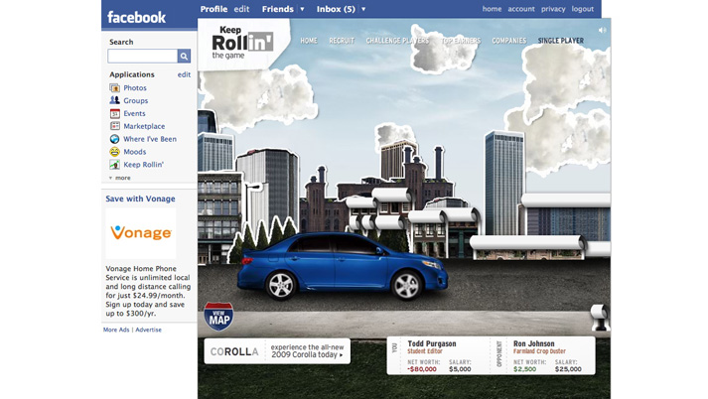Image resolution: width=708 pixels, height=399 pixels.
Task: Open the Friends menu
Action: coord(278,9)
